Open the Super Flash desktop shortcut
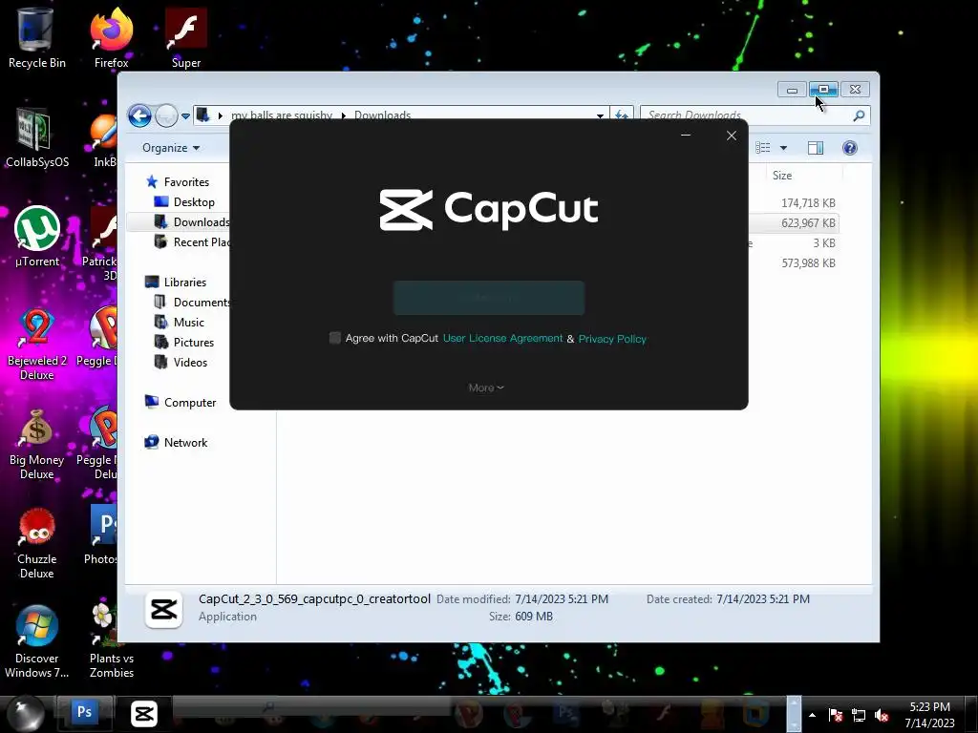This screenshot has width=978, height=733. [186, 37]
